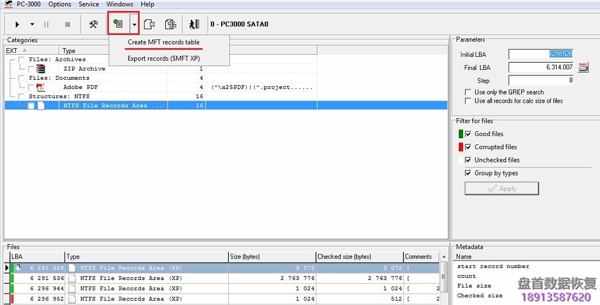This screenshot has width=600, height=305.
Task: Uncheck the Good files filter
Action: pos(468,134)
